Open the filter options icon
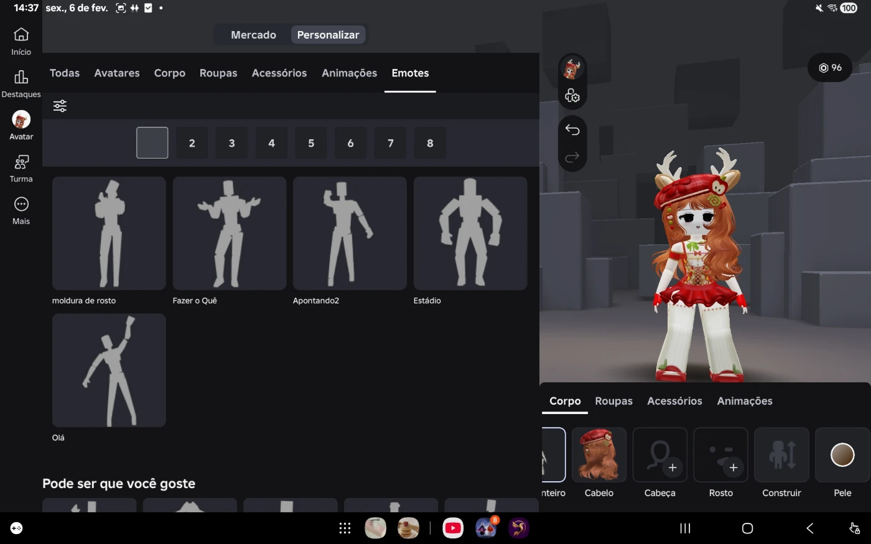 [x=60, y=106]
